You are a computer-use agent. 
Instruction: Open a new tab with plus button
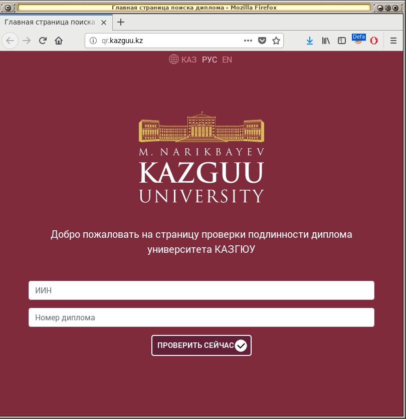pos(121,22)
